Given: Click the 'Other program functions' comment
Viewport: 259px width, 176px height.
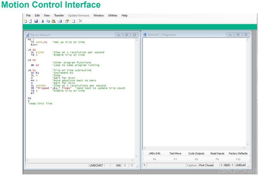Looking at the screenshot, I should pyautogui.click(x=72, y=63).
